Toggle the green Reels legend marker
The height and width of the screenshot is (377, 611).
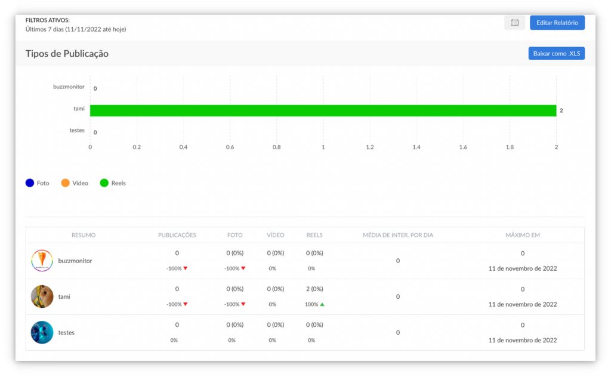tap(104, 183)
